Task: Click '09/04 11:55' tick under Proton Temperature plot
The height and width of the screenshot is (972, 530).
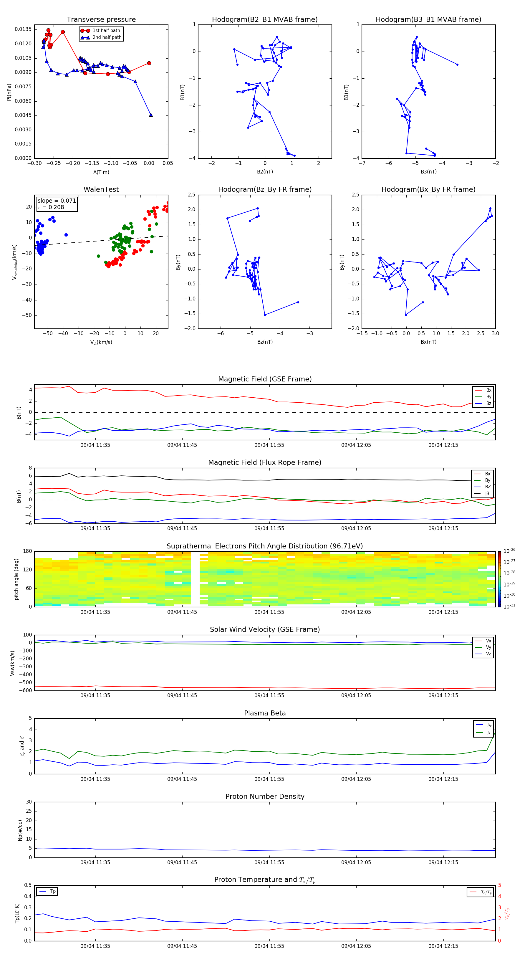Action: click(x=269, y=946)
